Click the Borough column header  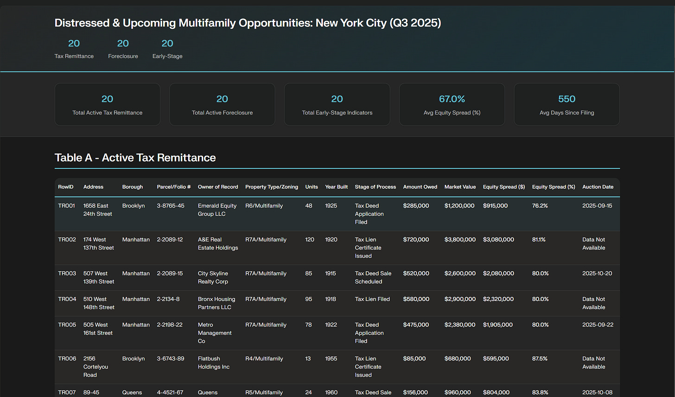pos(133,187)
